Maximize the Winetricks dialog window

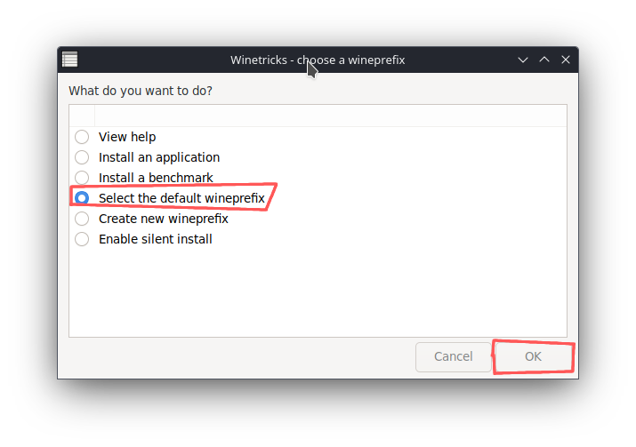point(544,60)
